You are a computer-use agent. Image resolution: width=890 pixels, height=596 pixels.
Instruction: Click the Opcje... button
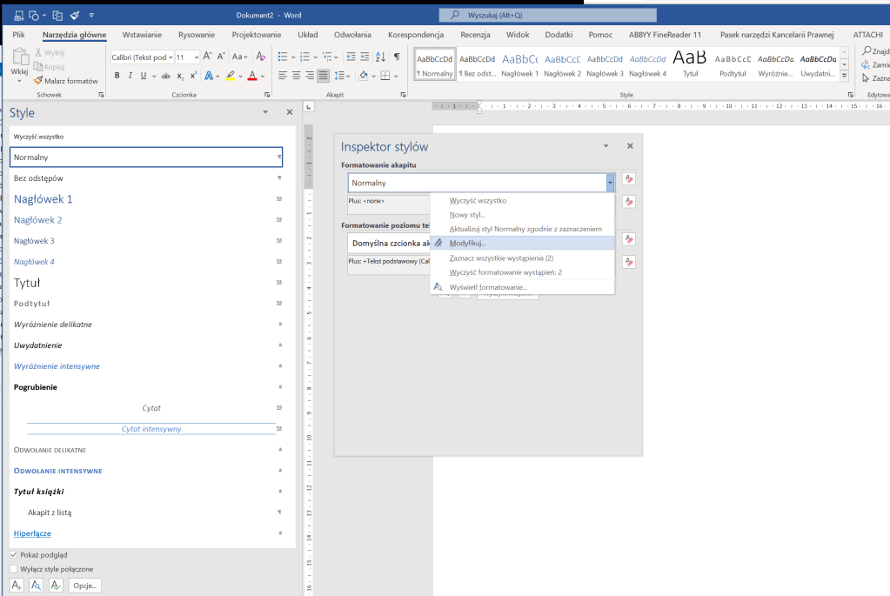[85, 586]
